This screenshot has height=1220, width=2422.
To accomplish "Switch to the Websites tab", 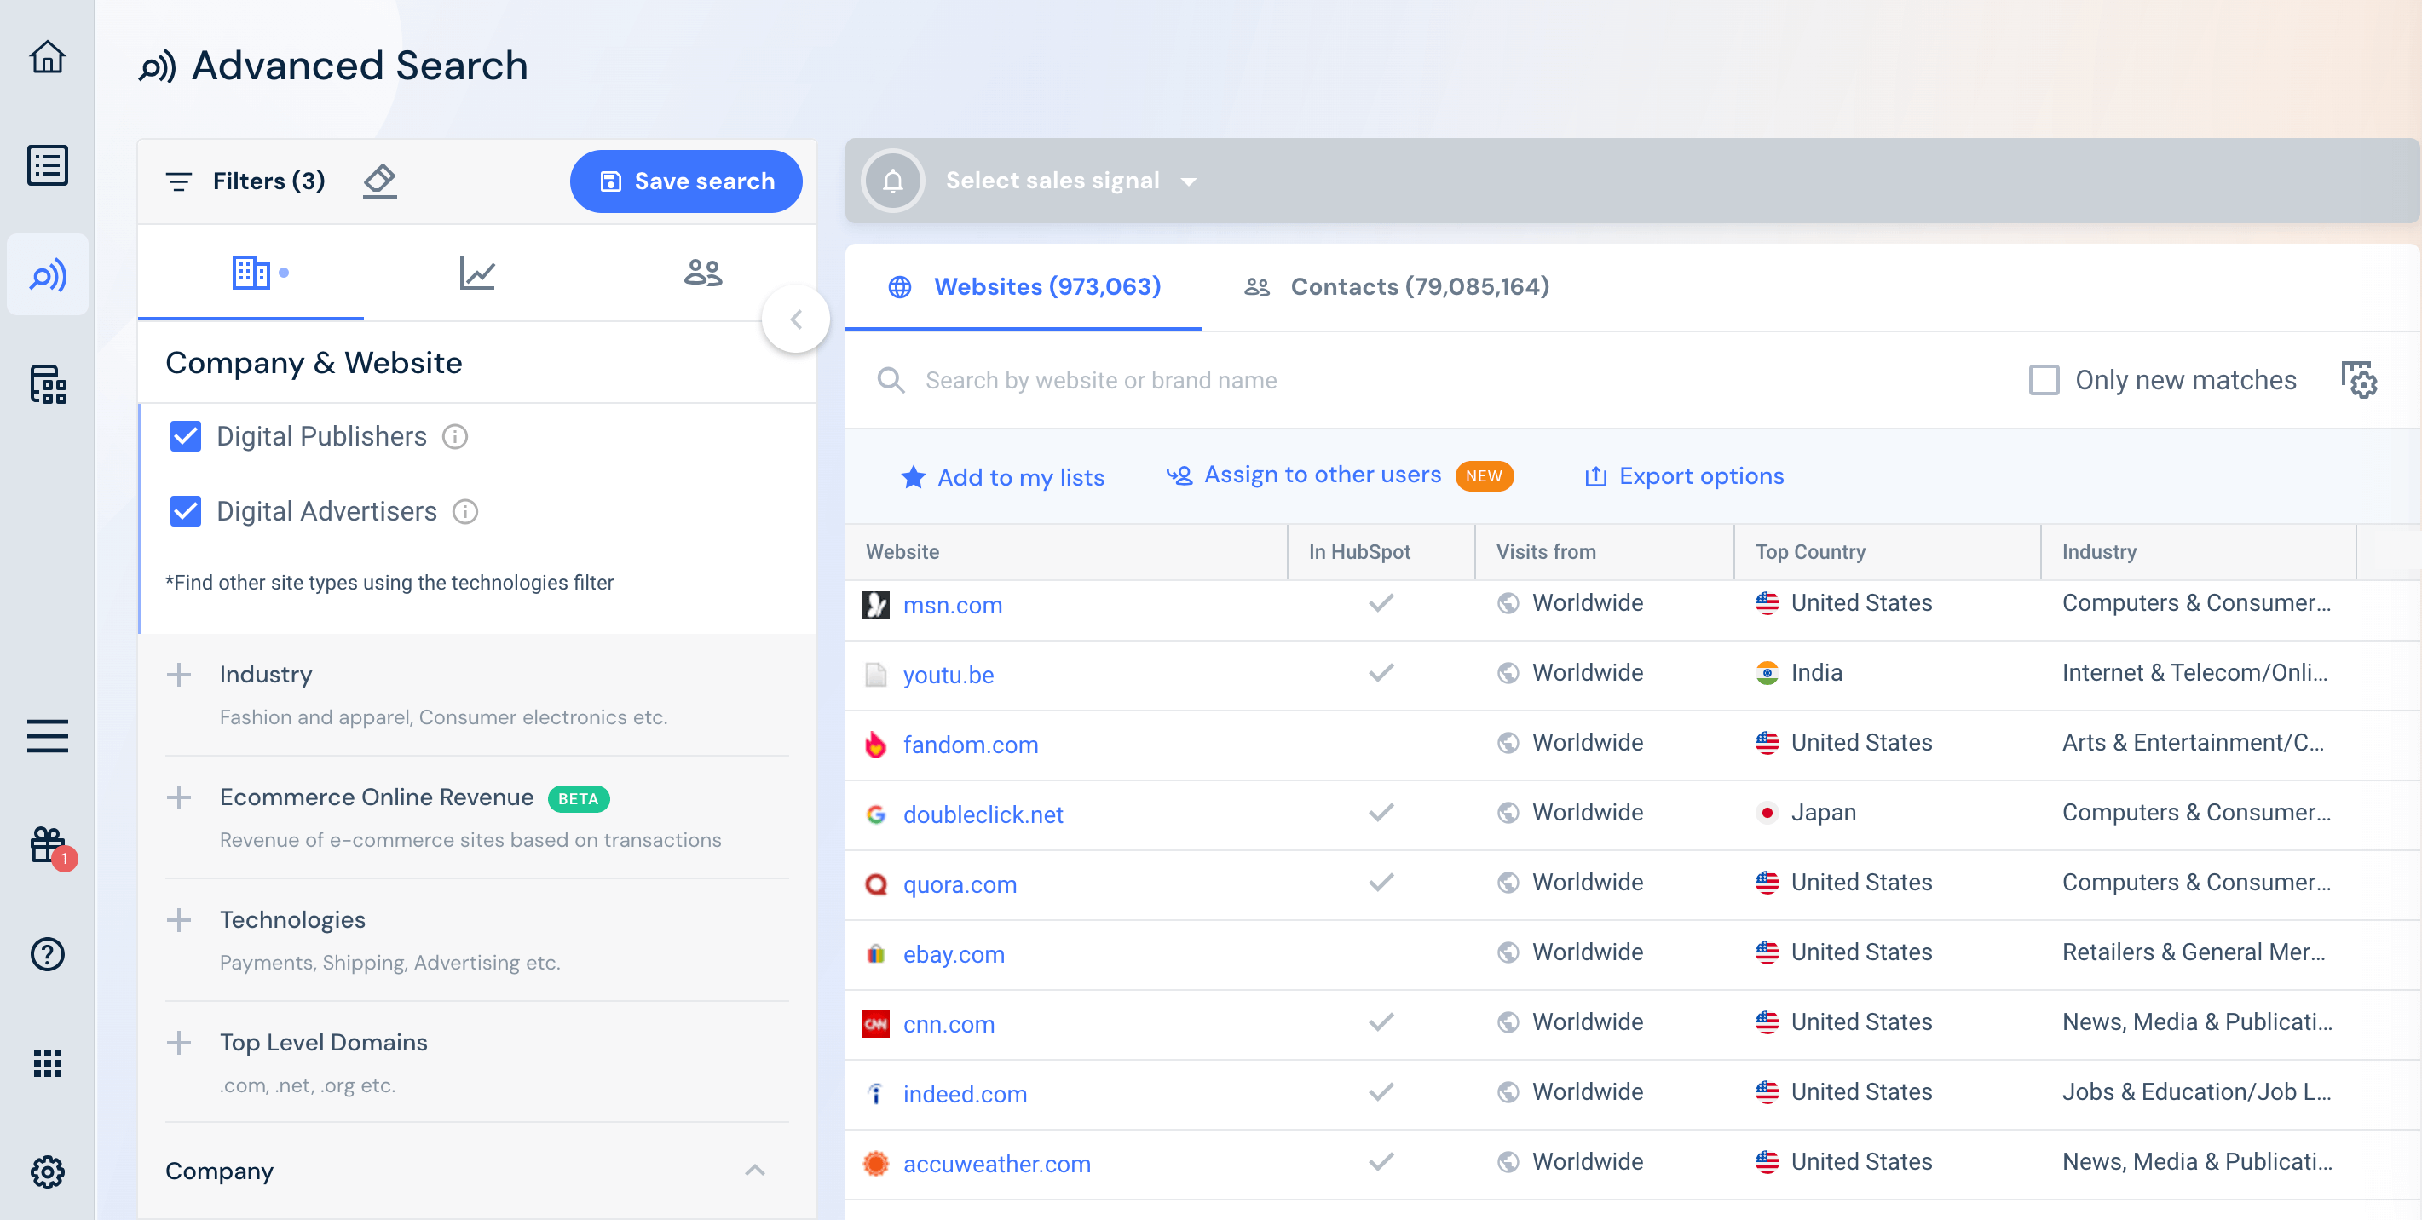I will tap(1024, 286).
